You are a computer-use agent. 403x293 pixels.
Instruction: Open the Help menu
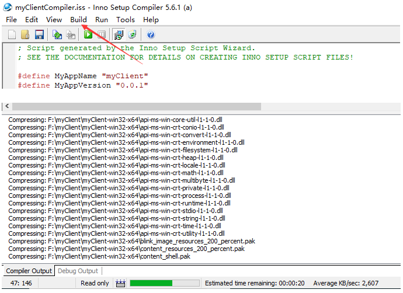151,20
